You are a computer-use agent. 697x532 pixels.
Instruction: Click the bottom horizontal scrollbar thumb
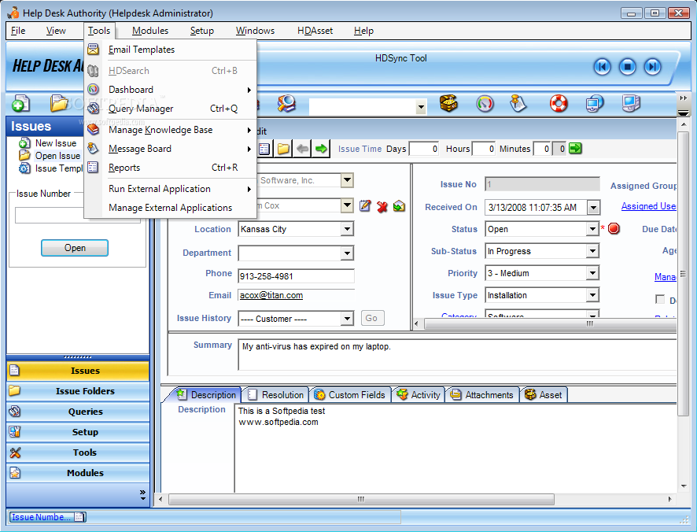(x=361, y=499)
